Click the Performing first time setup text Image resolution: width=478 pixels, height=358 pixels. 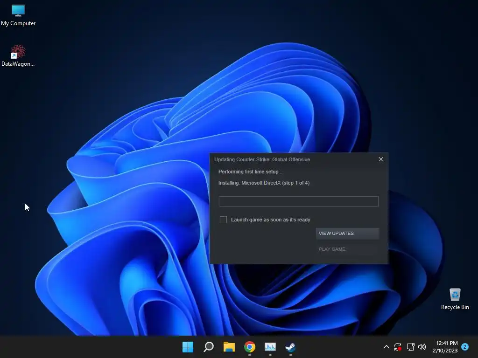coord(250,172)
